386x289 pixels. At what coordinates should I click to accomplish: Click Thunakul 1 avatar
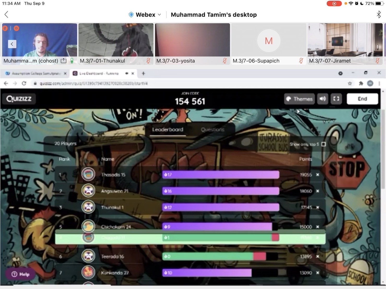88,207
